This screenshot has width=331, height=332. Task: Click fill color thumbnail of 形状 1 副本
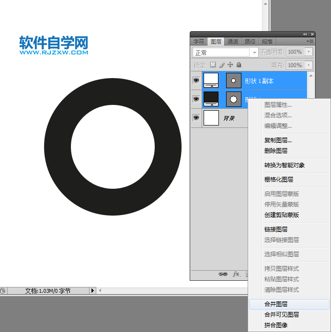(211, 80)
